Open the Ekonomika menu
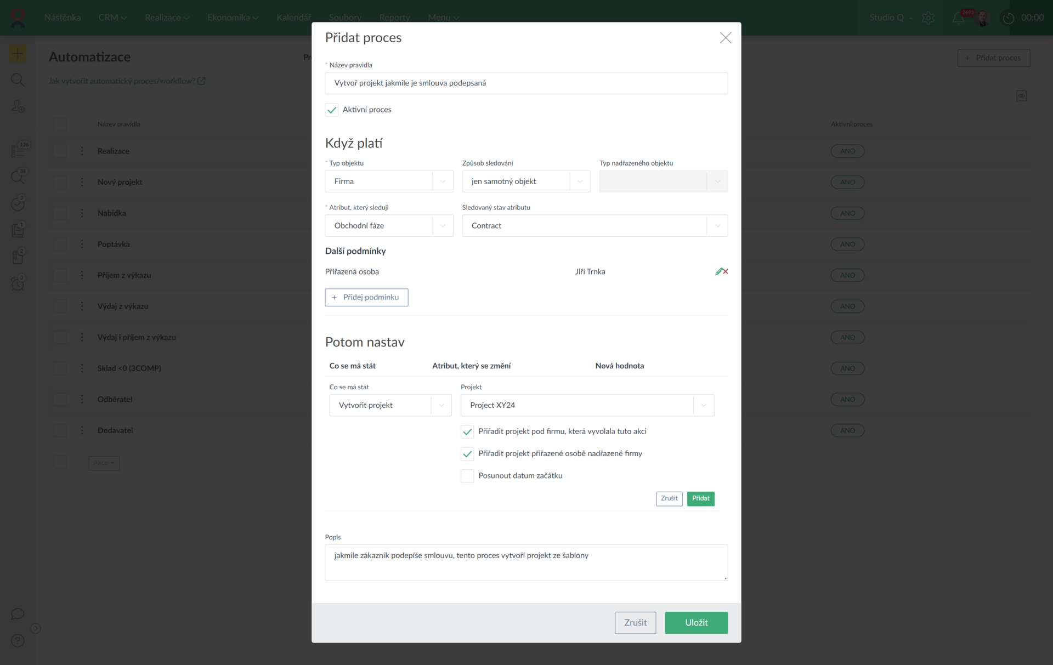 (x=232, y=18)
